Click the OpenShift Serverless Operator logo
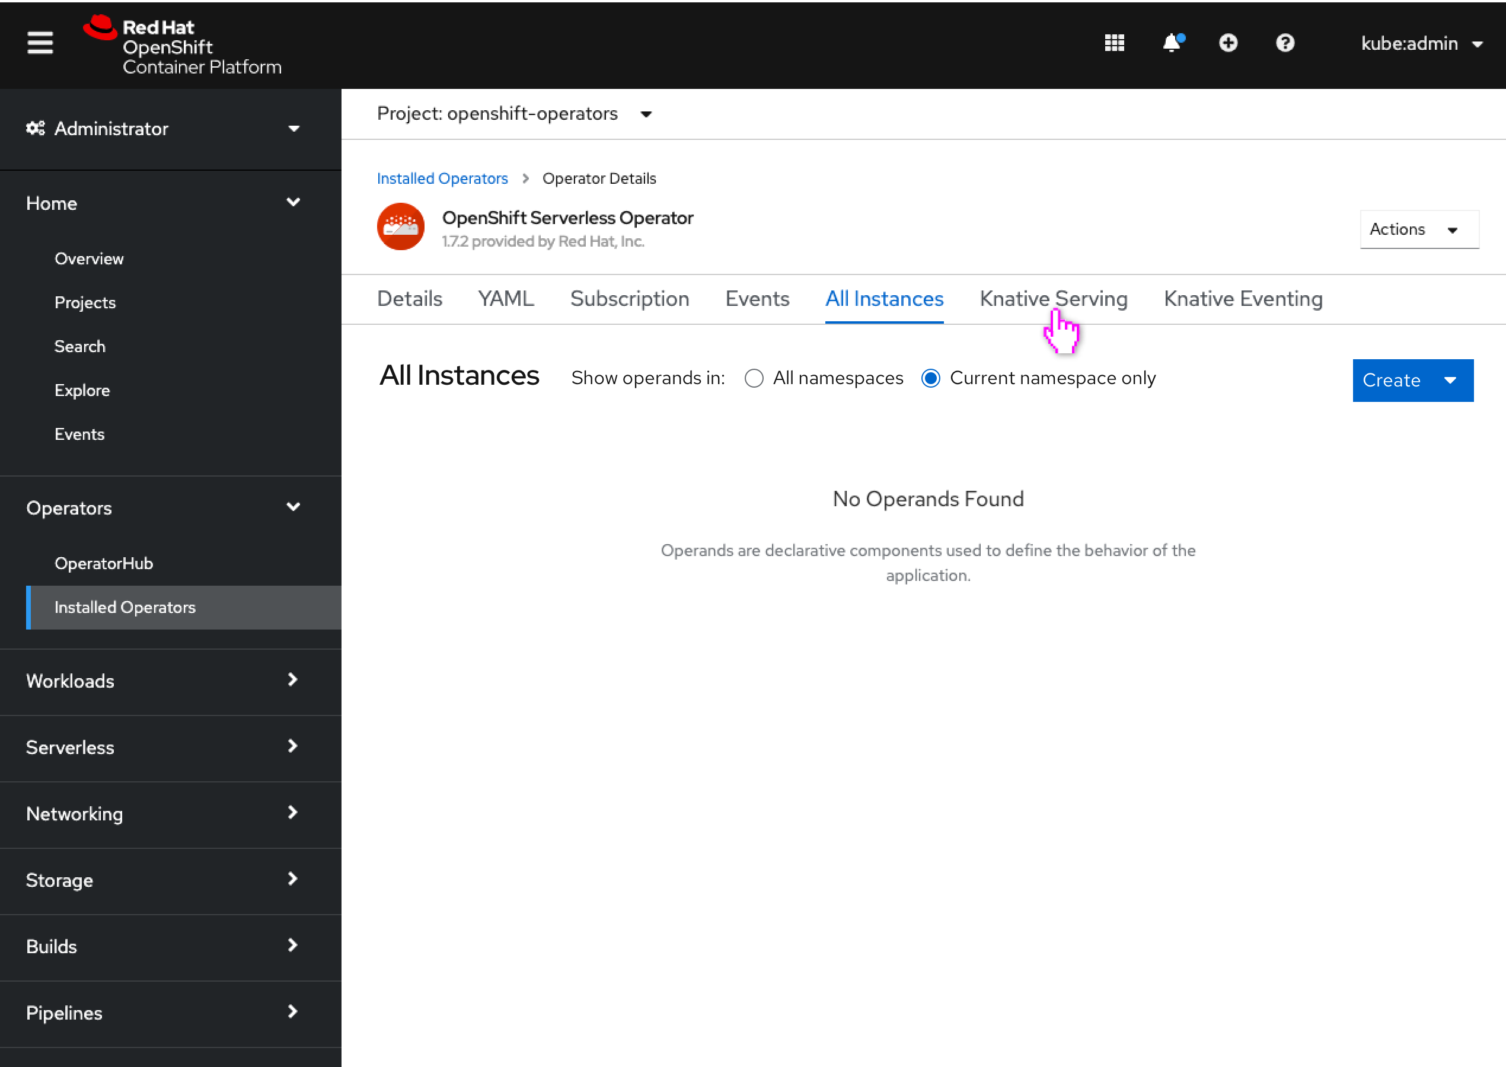The height and width of the screenshot is (1067, 1506). [x=401, y=228]
